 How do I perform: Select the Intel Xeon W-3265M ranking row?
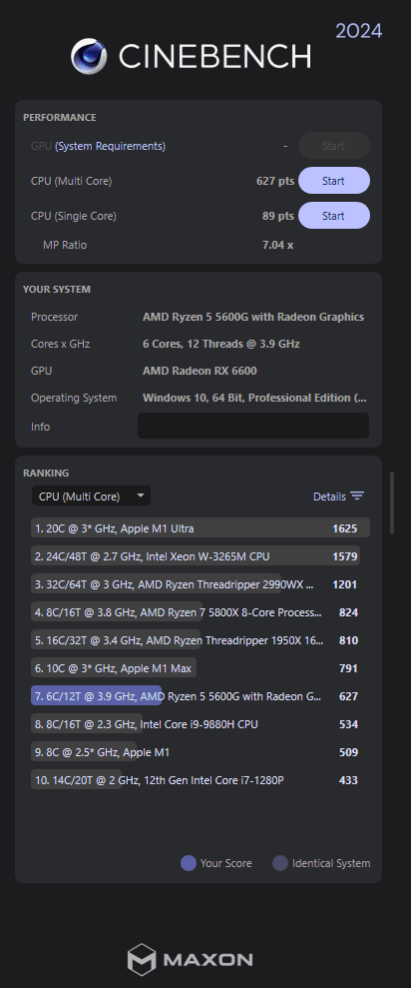tap(201, 556)
